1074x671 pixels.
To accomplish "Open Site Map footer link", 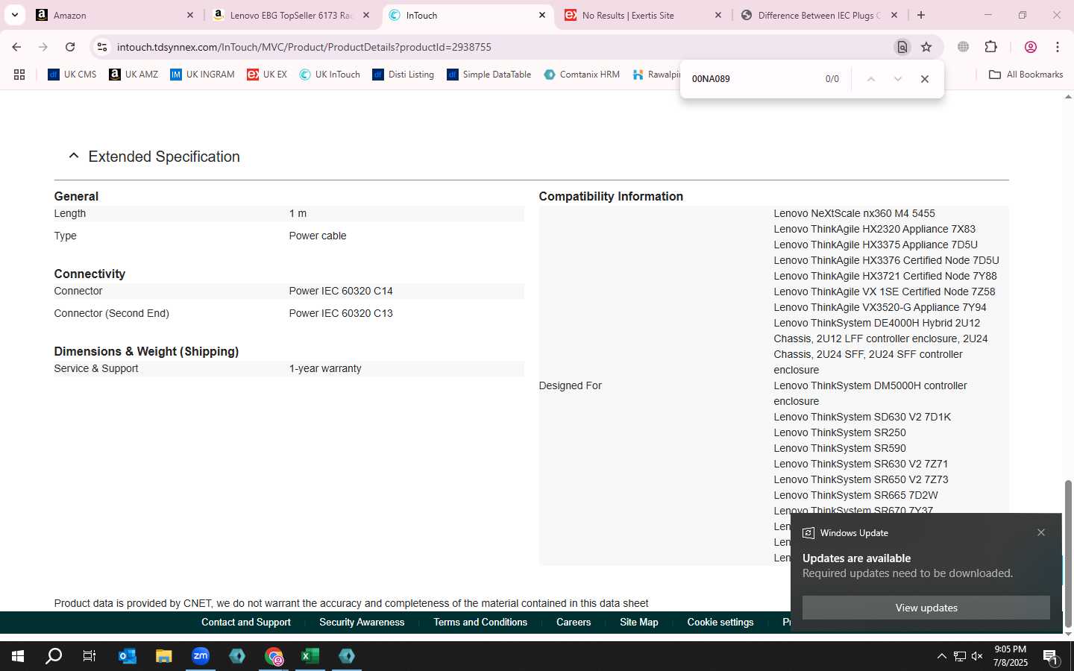I will click(639, 622).
